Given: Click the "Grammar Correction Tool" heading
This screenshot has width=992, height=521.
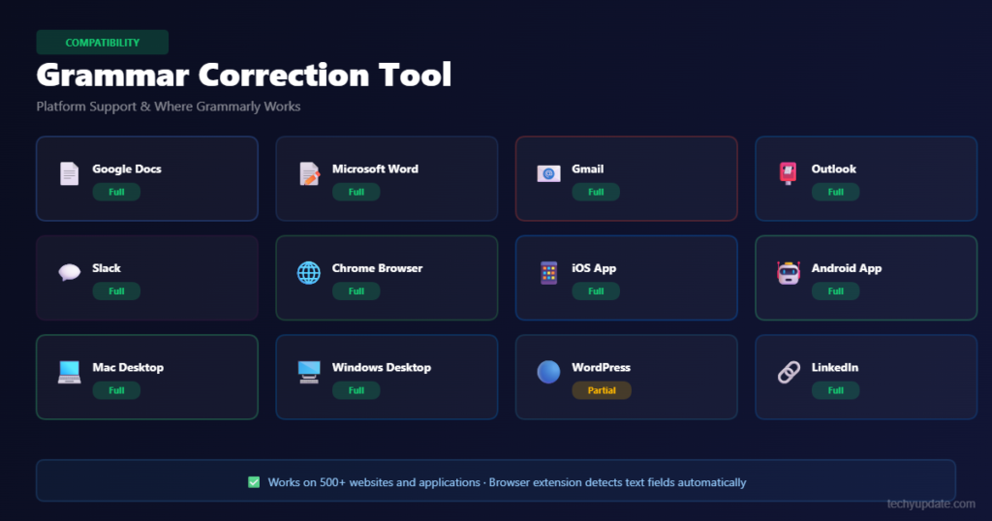Looking at the screenshot, I should pos(244,75).
